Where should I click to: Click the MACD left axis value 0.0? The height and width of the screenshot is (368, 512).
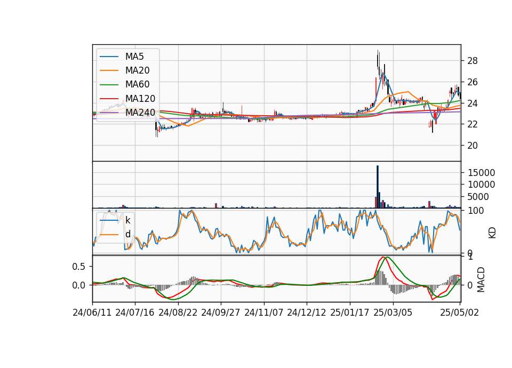79,285
